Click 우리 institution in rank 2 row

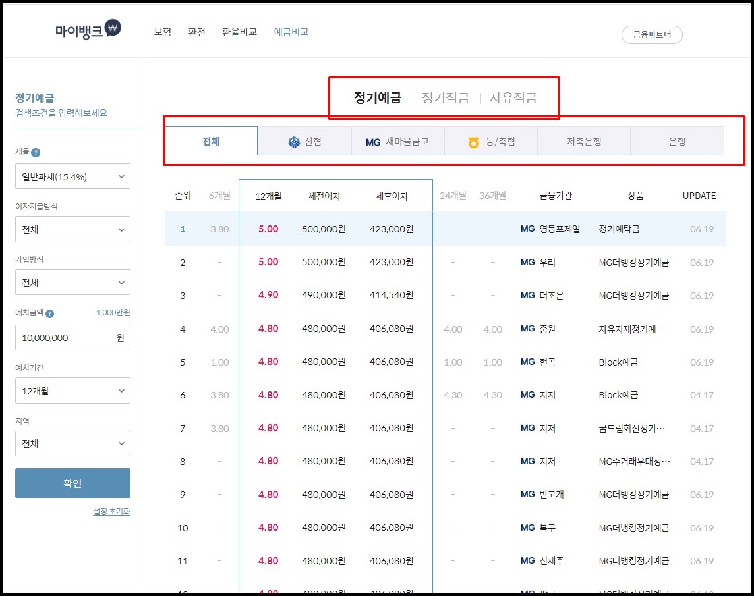[x=547, y=262]
